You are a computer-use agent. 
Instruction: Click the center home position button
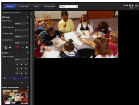point(22,69)
